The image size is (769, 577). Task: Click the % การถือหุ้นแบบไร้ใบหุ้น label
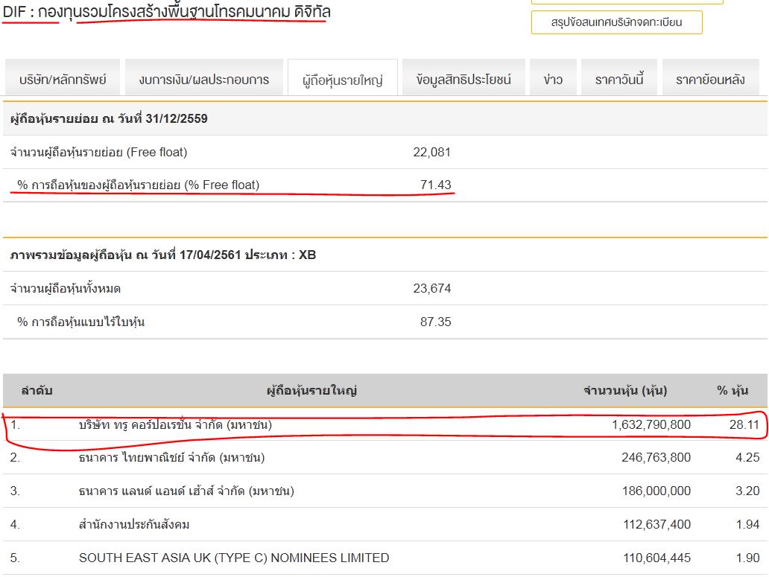pyautogui.click(x=81, y=322)
